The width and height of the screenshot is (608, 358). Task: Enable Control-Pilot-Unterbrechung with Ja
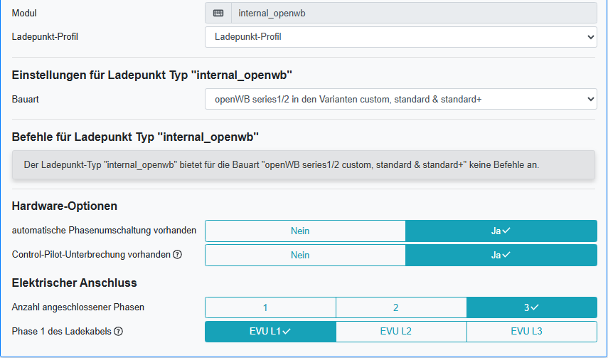pyautogui.click(x=501, y=255)
